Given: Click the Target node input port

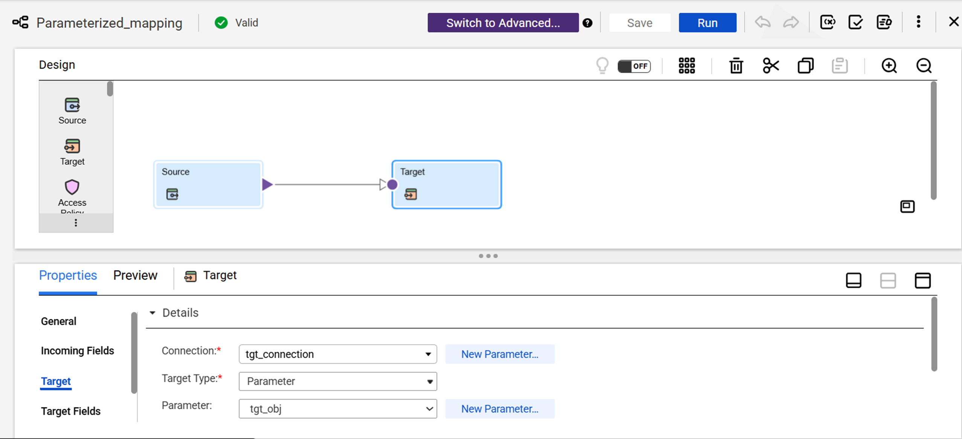Looking at the screenshot, I should [392, 184].
